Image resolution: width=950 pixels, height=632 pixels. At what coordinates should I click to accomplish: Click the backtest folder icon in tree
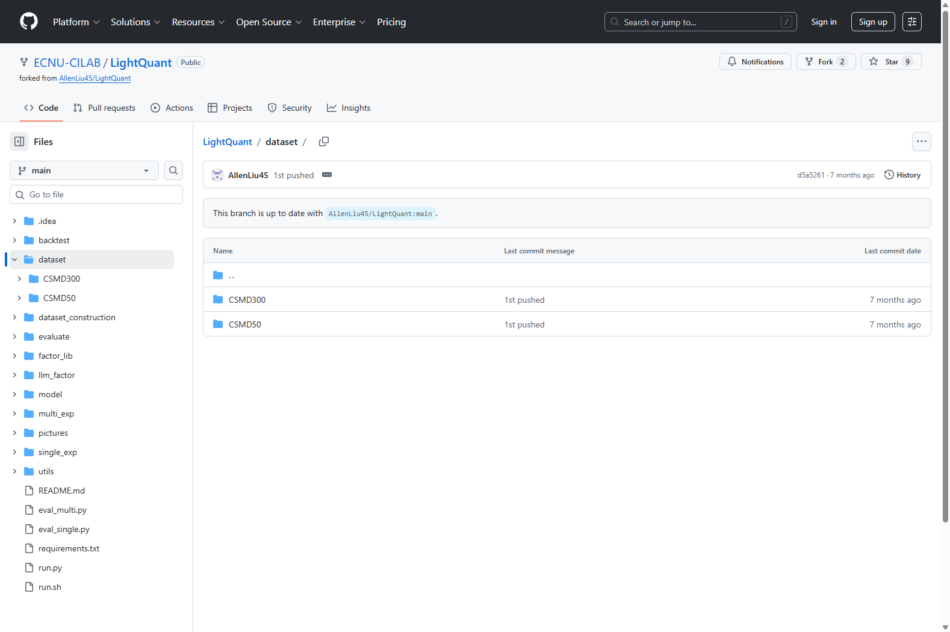(x=29, y=240)
